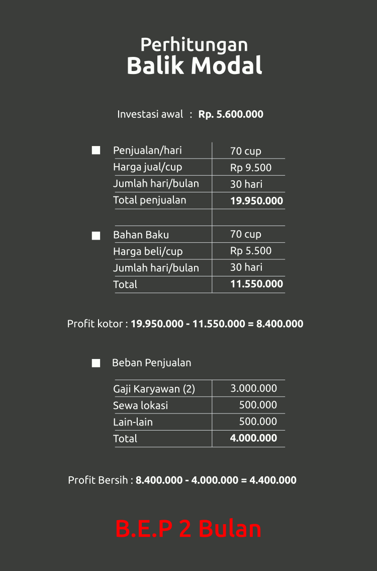The height and width of the screenshot is (571, 377).
Task: Click the white square beside Penjualan/hari
Action: [x=96, y=151]
